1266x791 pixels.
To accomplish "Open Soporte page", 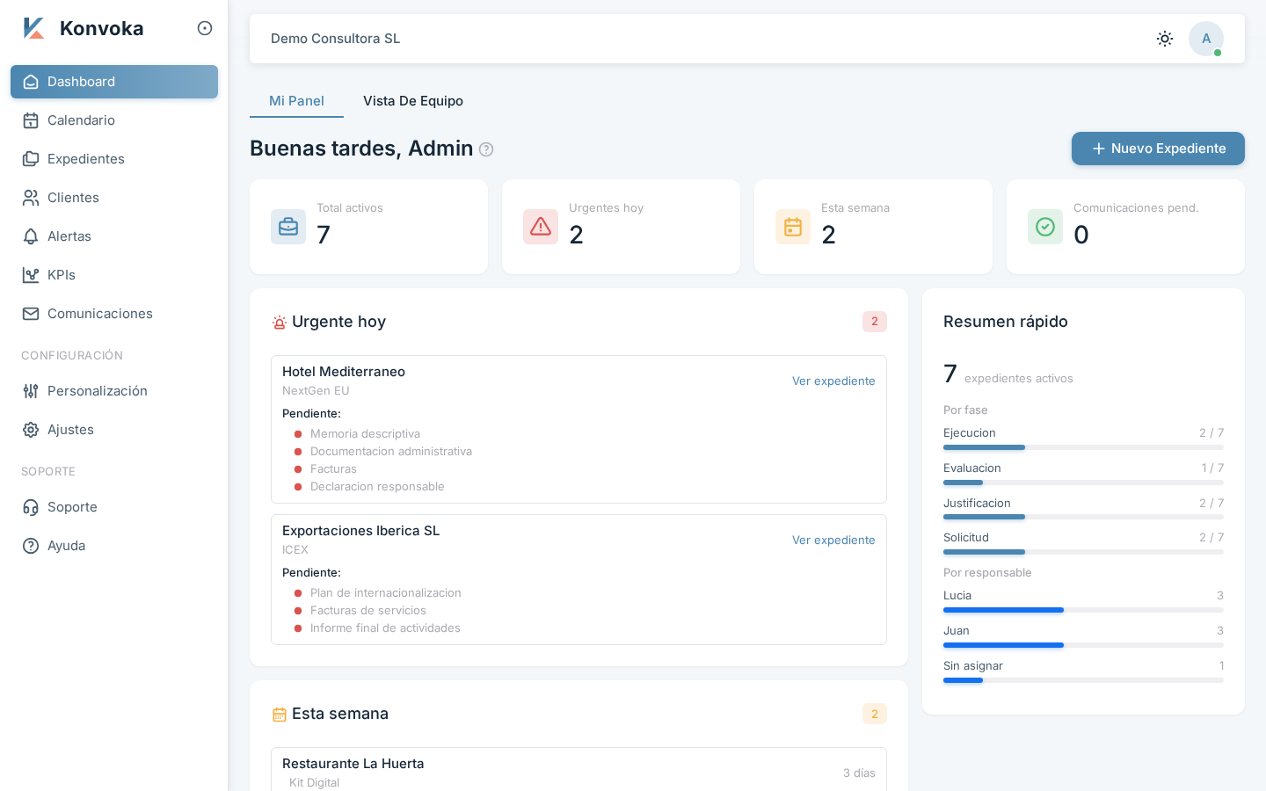I will click(x=114, y=507).
